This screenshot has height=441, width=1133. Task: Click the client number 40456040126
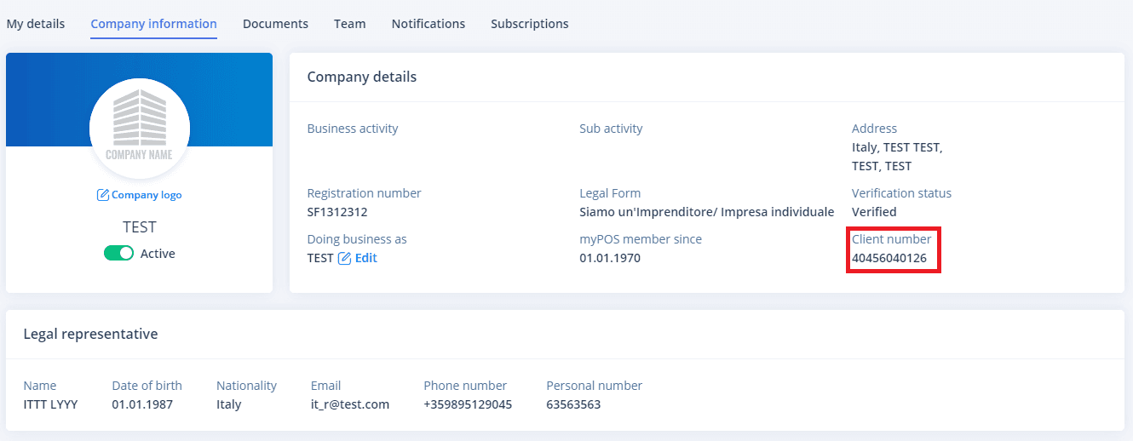tap(889, 258)
